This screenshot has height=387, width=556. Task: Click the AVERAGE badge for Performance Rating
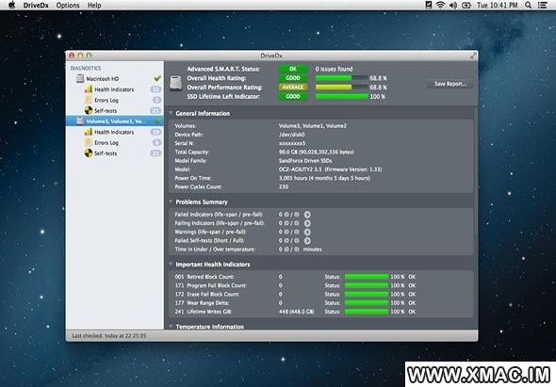(293, 88)
